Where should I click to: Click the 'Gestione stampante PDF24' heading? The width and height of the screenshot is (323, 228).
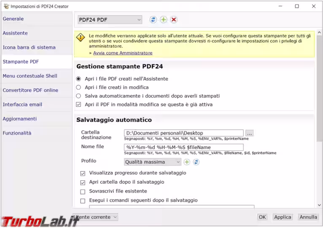[x=120, y=66]
